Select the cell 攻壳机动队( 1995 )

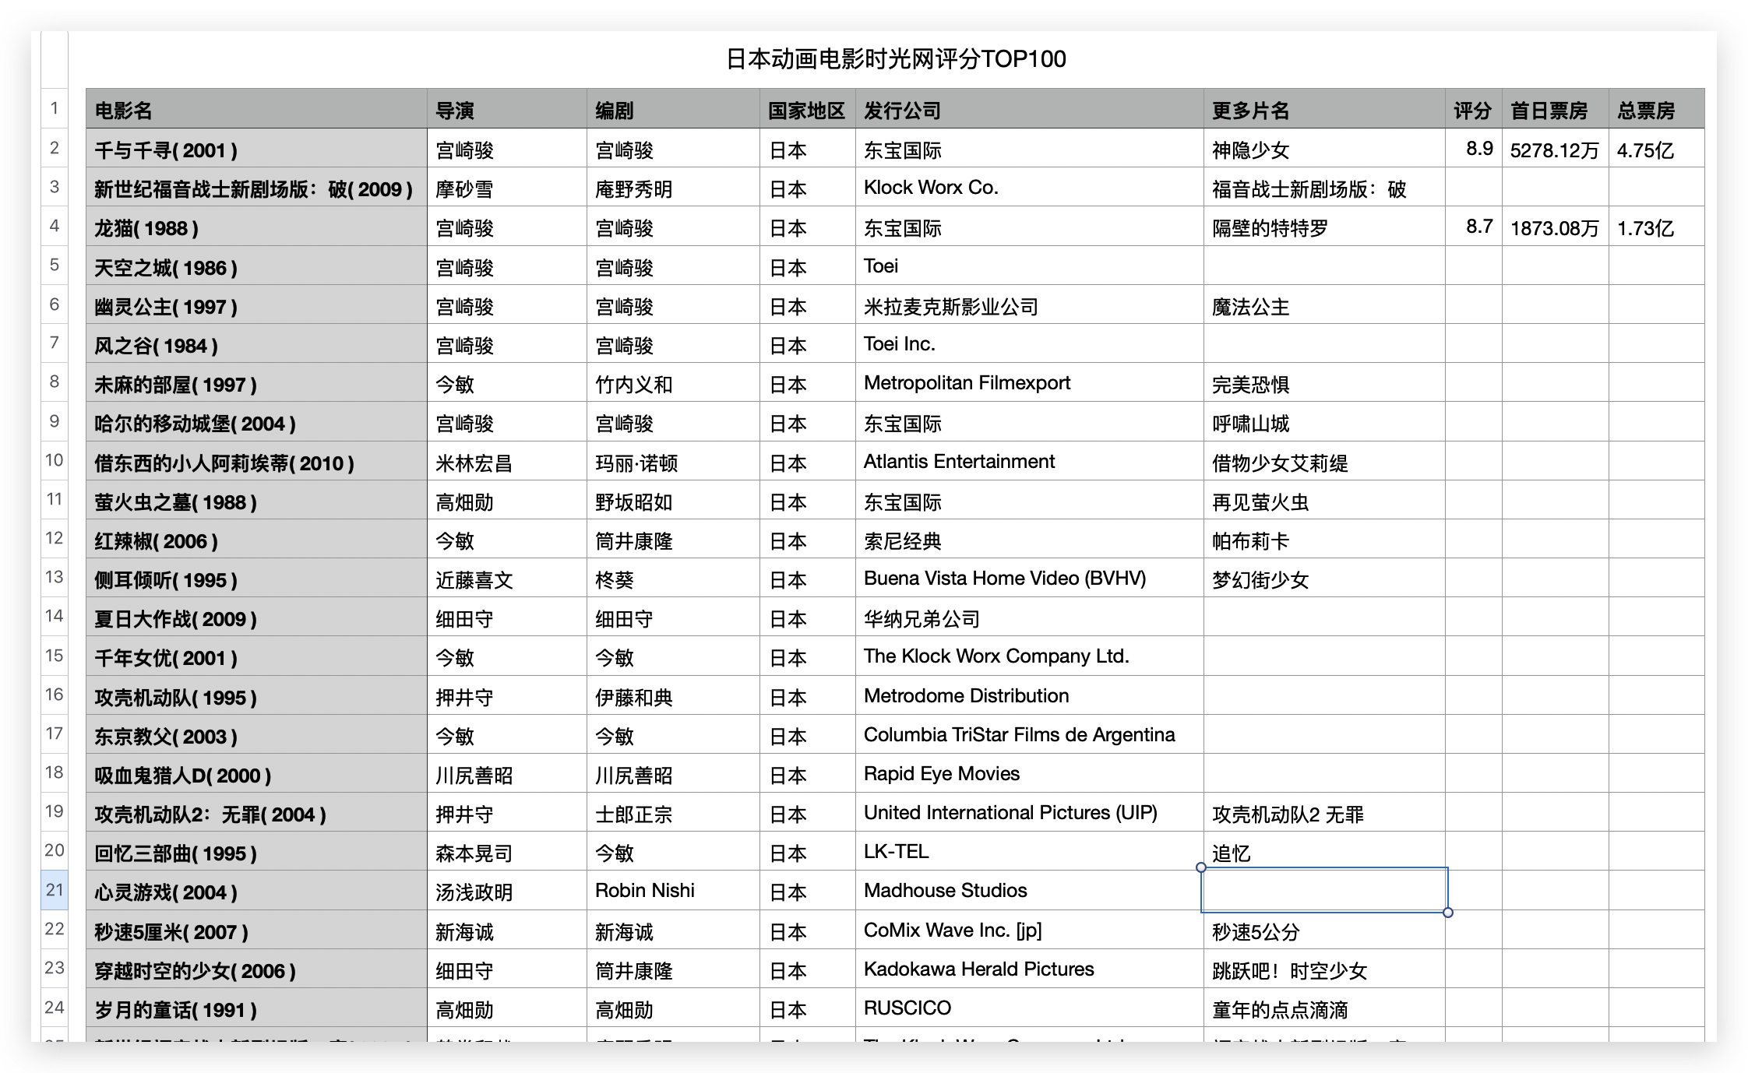pos(256,696)
